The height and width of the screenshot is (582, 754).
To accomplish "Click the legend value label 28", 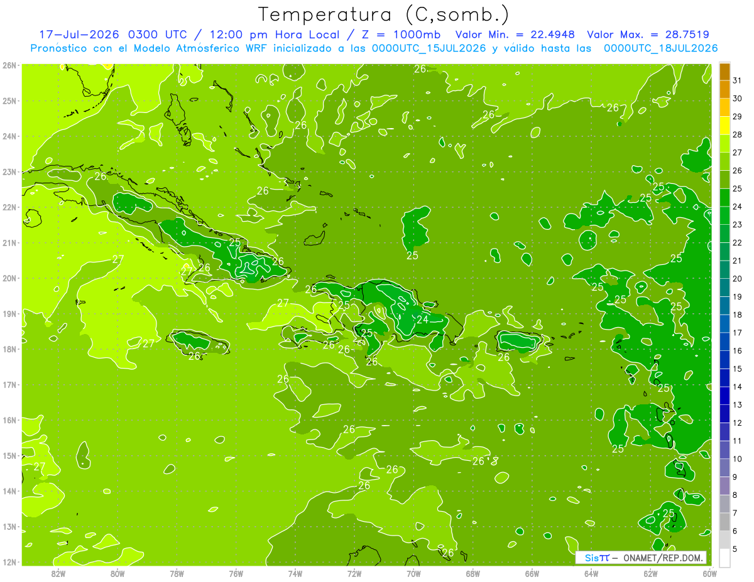I will pos(738,134).
